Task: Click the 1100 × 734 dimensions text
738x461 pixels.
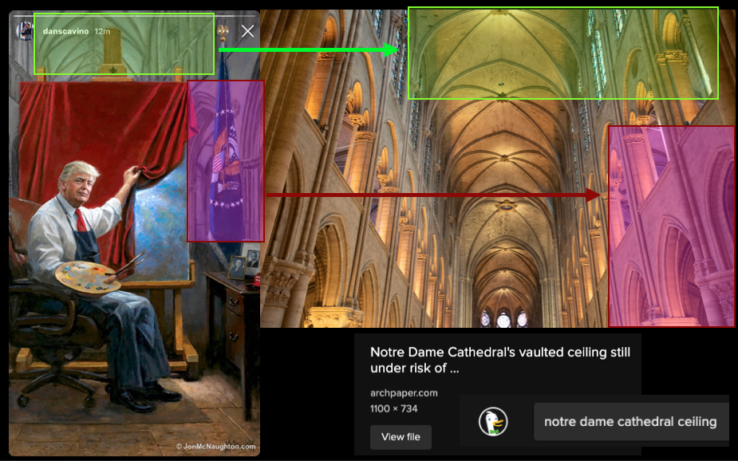Action: coord(394,409)
